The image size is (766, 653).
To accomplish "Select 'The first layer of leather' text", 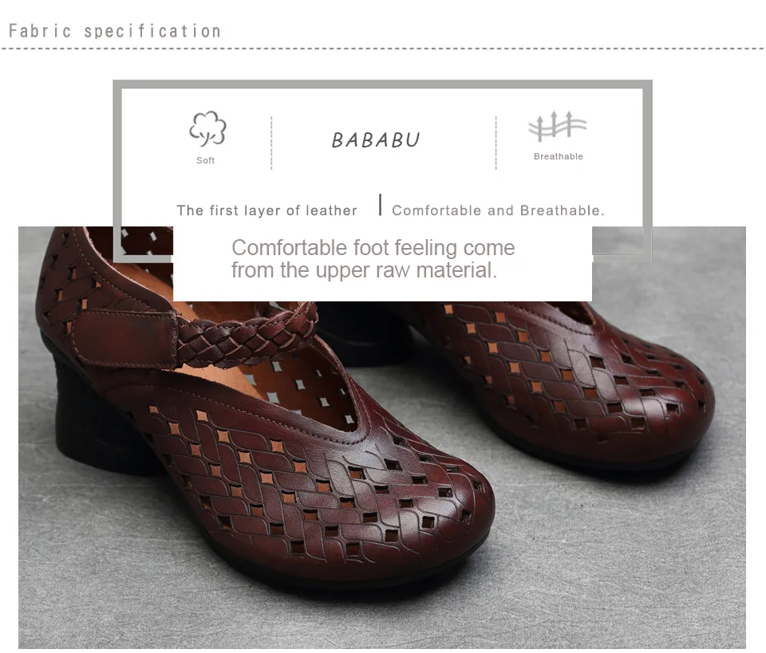I will (267, 210).
